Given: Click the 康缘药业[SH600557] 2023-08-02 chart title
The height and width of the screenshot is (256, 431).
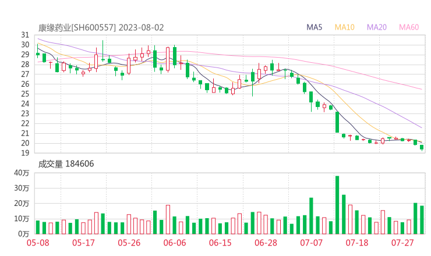Looking at the screenshot, I should click(101, 28).
